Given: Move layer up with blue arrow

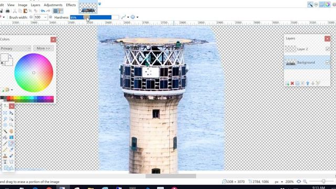Looking at the screenshot, I should (308, 83).
